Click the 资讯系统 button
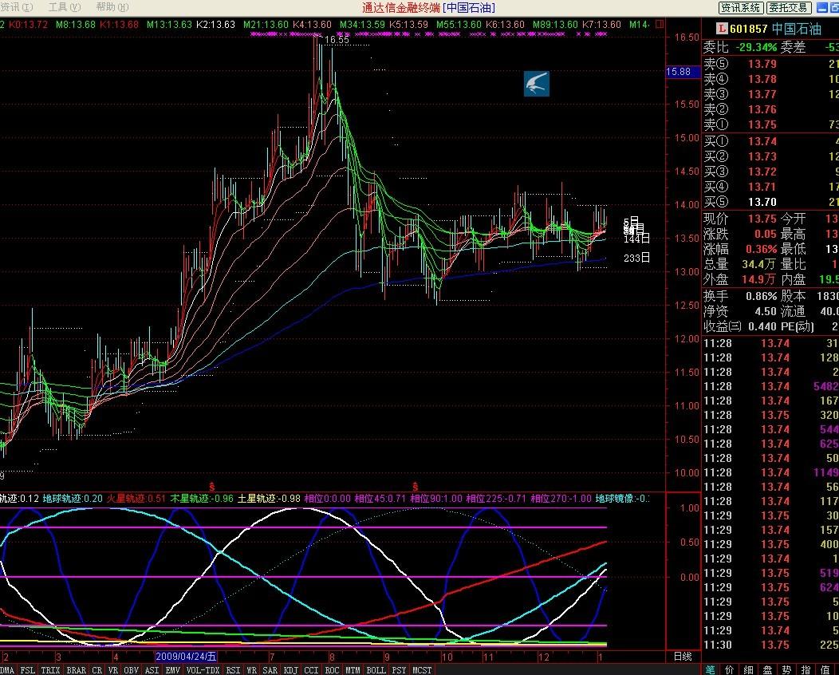839x675 pixels. pos(740,8)
